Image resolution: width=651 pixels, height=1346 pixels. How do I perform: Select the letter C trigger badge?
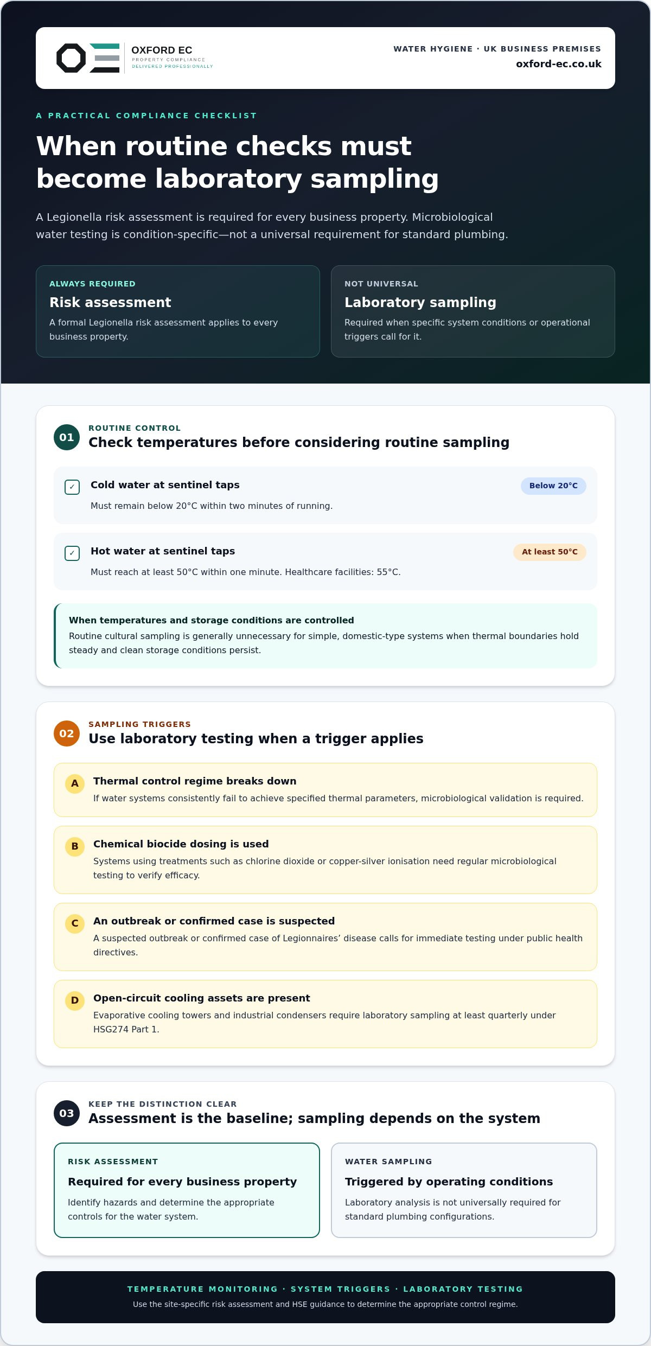75,923
